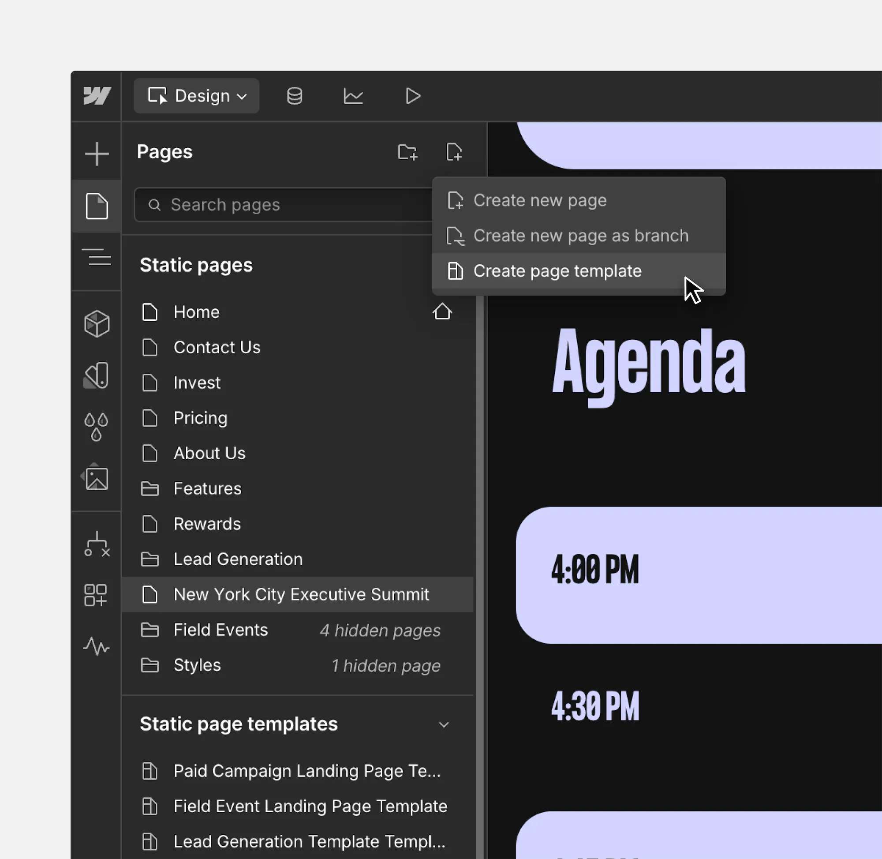Screen dimensions: 882x859
Task: Expand the Field Events folder
Action: tap(220, 630)
